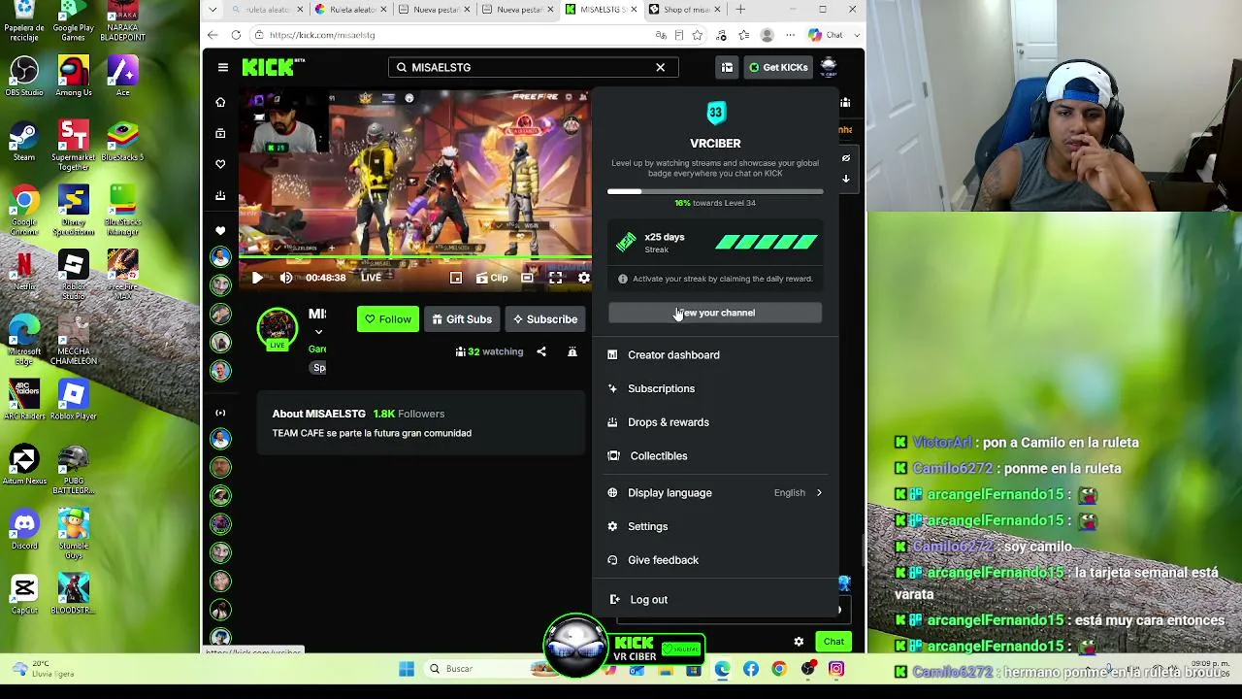Open MISAELSTG channel avatar with LIVE badge
The height and width of the screenshot is (699, 1242).
(278, 329)
